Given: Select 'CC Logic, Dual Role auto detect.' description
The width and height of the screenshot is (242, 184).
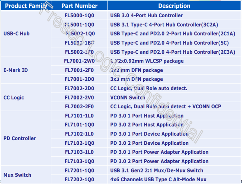Looking at the screenshot, I should click(149, 88).
